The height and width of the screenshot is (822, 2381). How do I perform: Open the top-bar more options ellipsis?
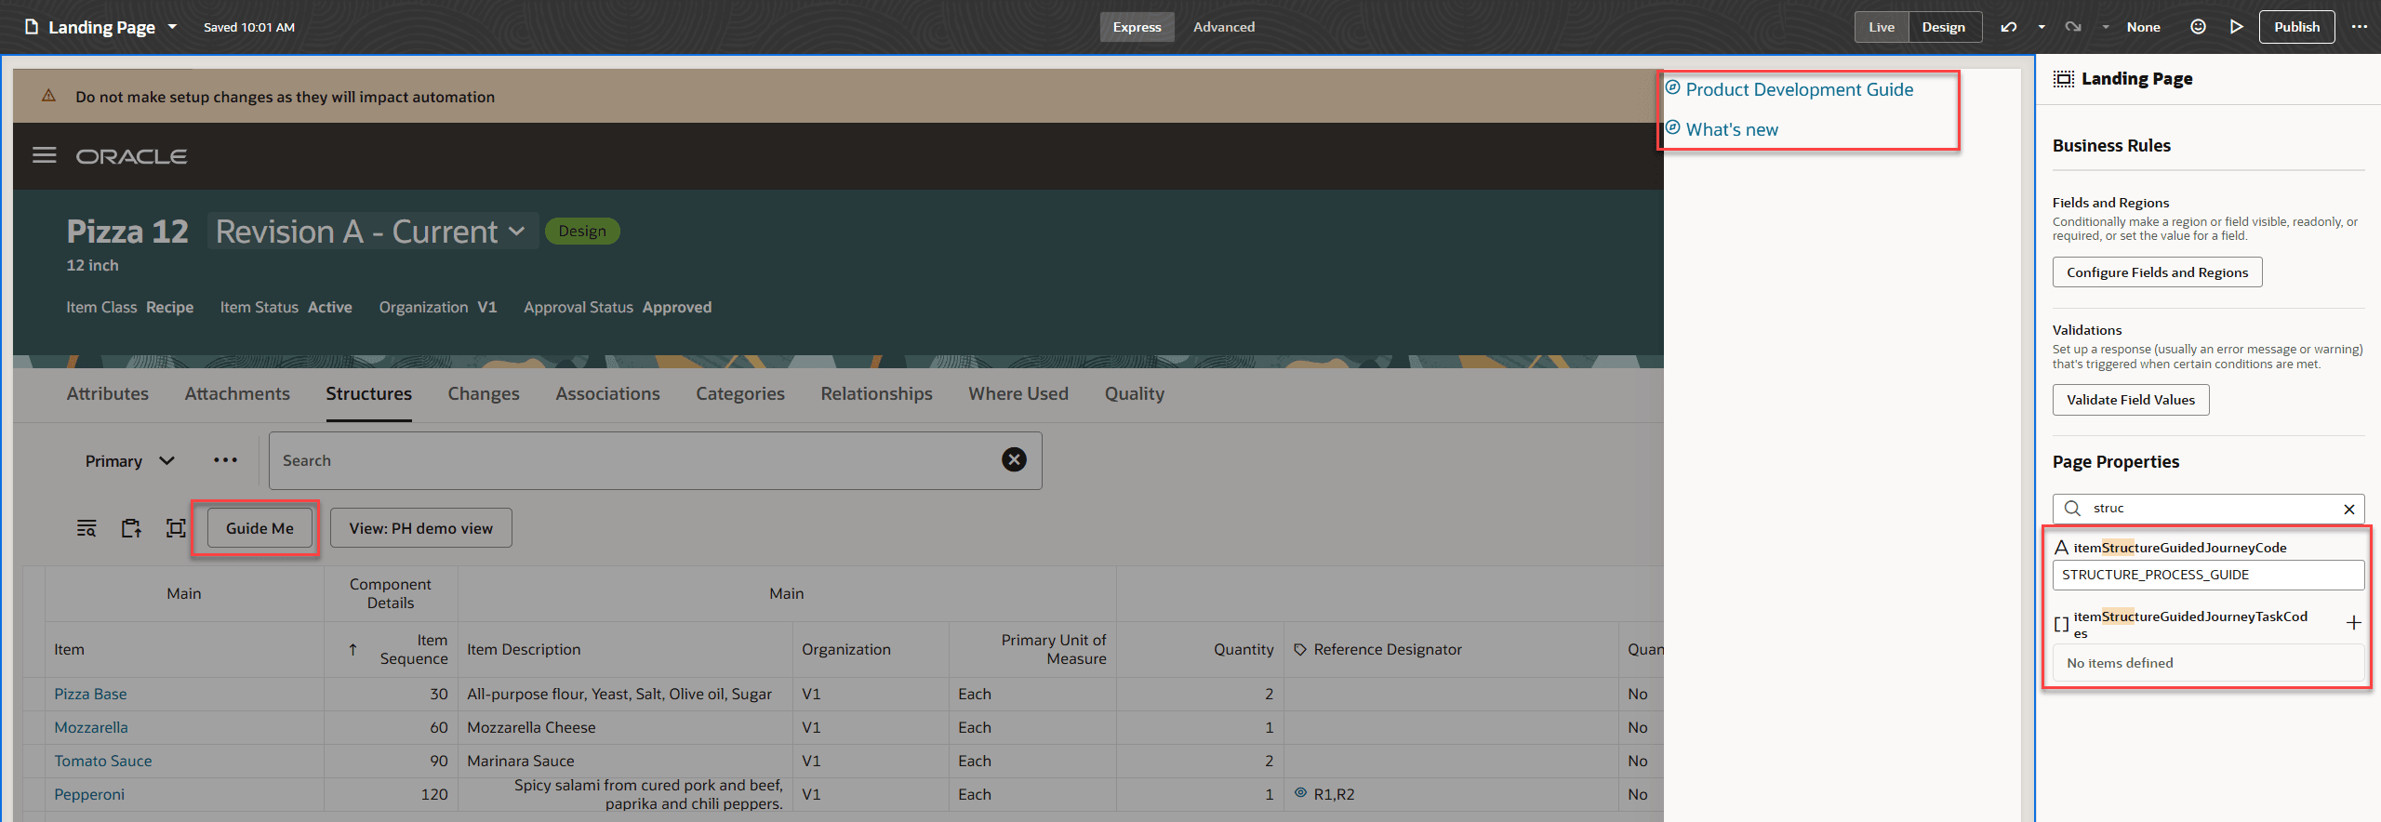coord(2360,27)
